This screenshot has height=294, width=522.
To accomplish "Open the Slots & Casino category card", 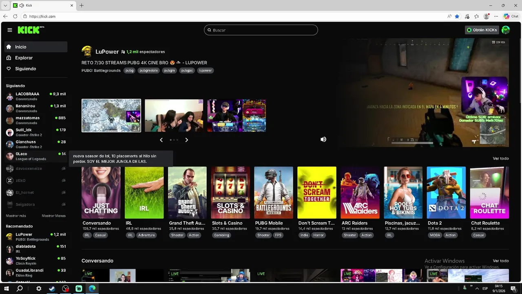I will click(230, 192).
